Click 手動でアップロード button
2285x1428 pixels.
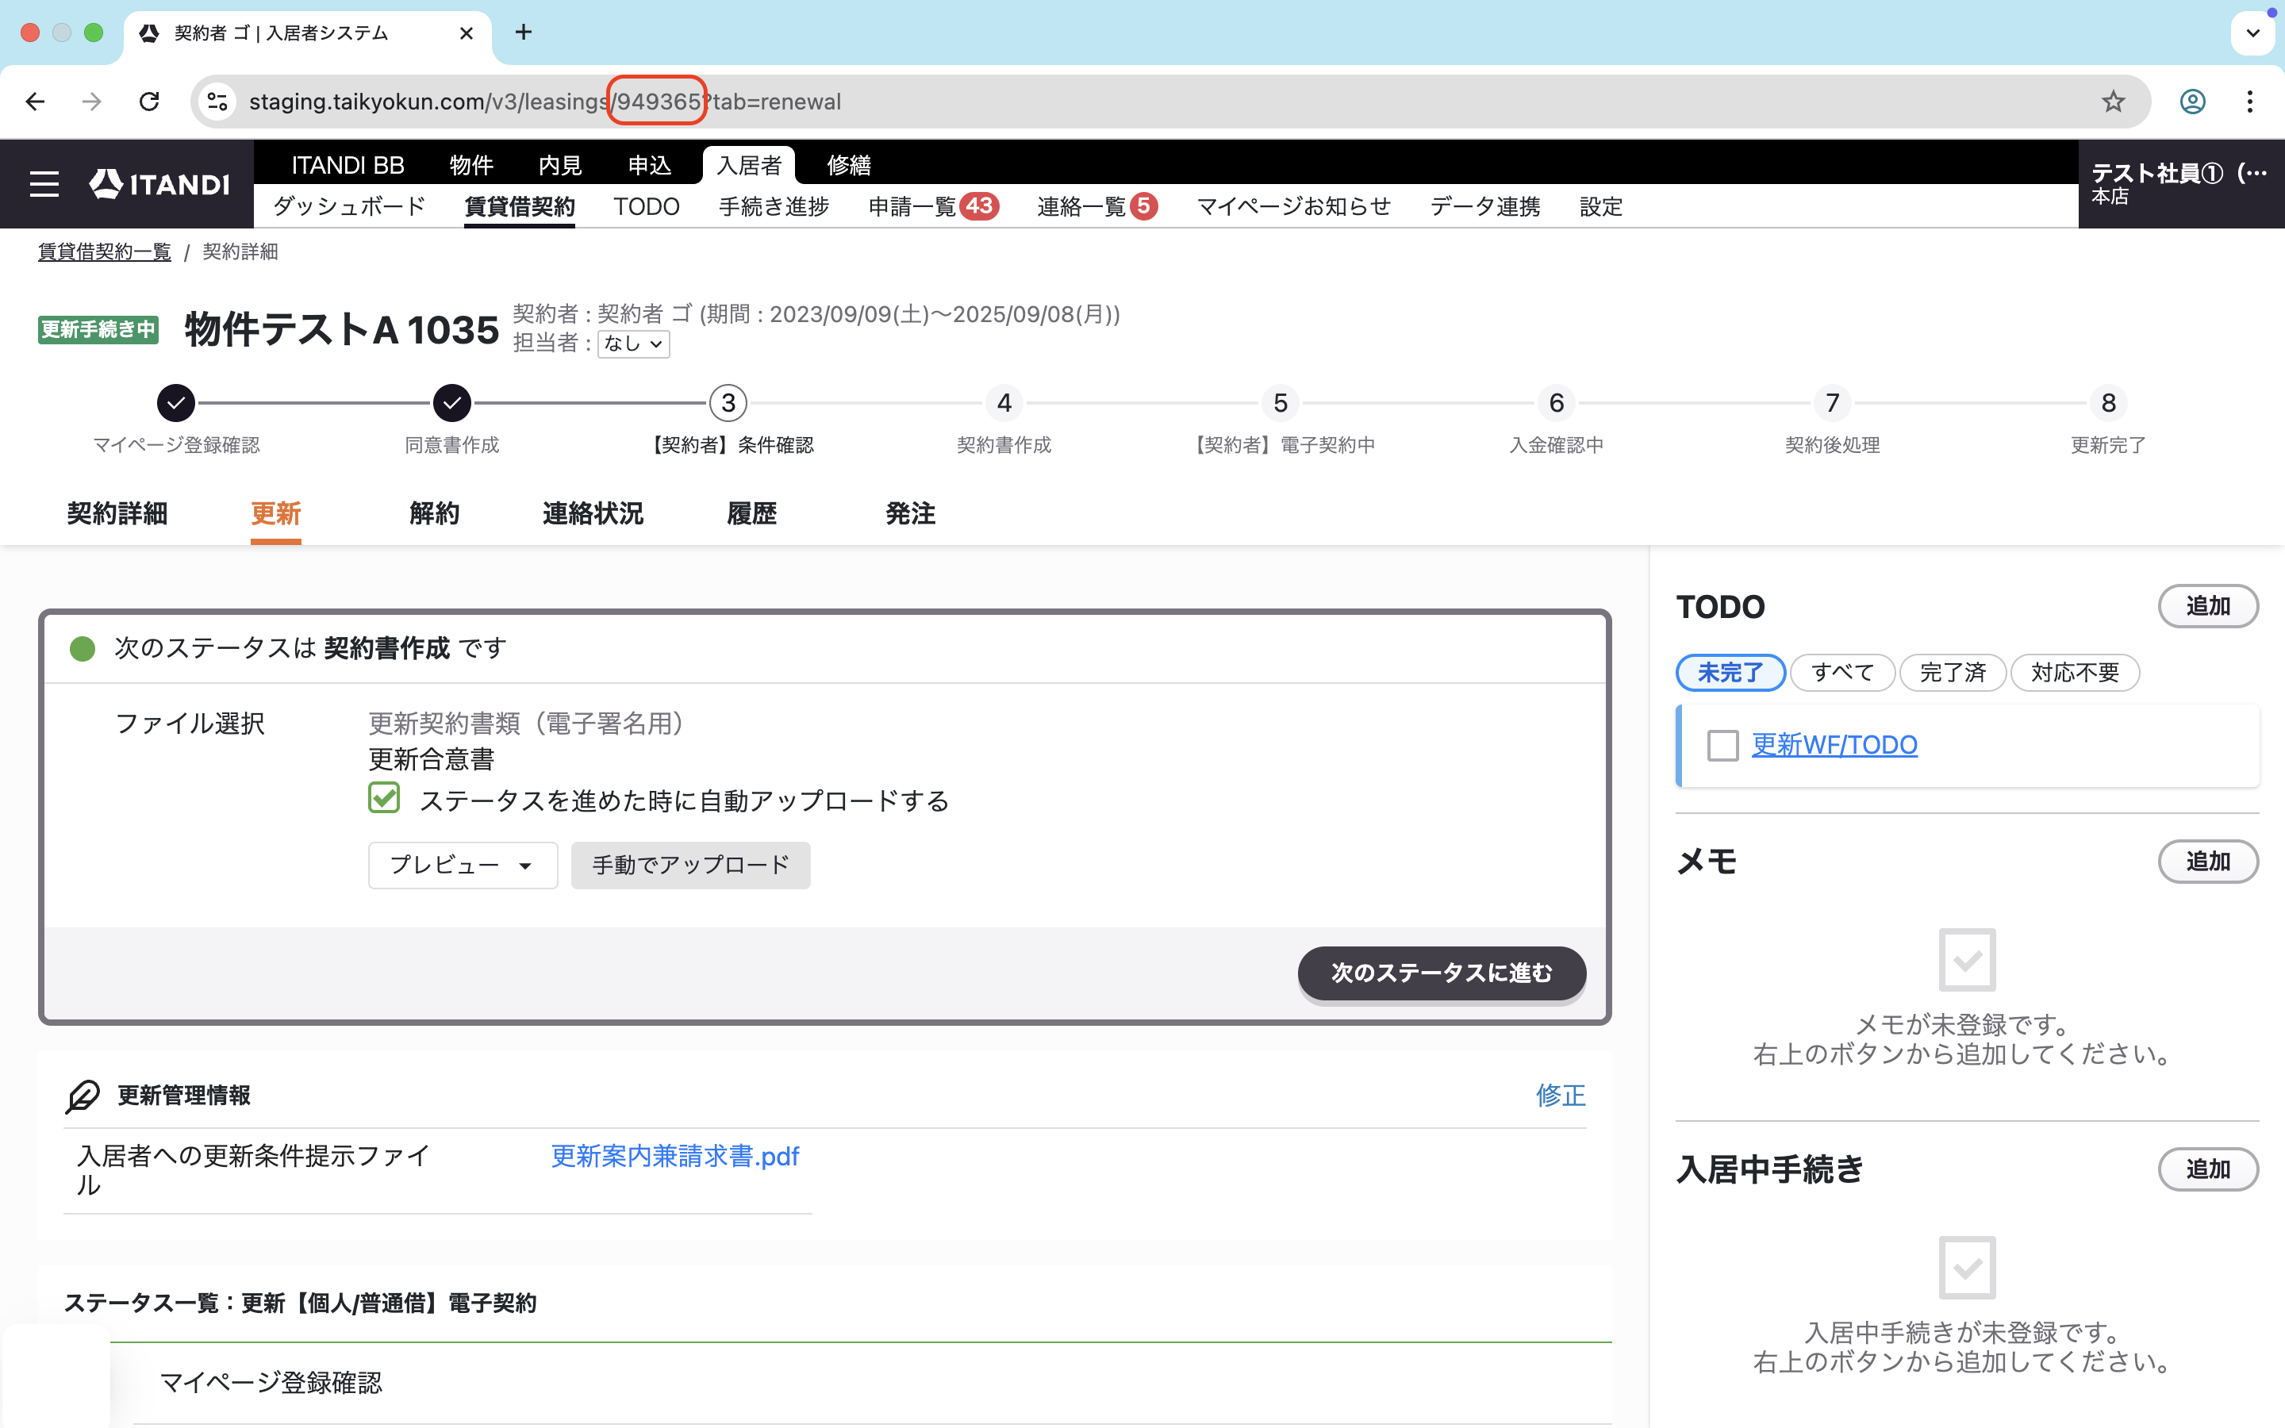click(690, 865)
